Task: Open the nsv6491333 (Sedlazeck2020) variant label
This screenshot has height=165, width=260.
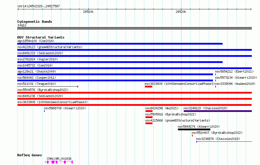Action: (40, 53)
